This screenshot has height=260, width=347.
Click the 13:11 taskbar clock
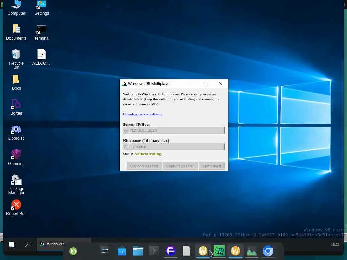coord(335,244)
